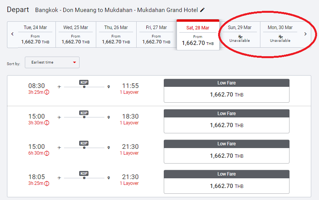The image size is (319, 200).
Task: Choose Low Fare for the 08:30 flight
Action: tap(226, 91)
